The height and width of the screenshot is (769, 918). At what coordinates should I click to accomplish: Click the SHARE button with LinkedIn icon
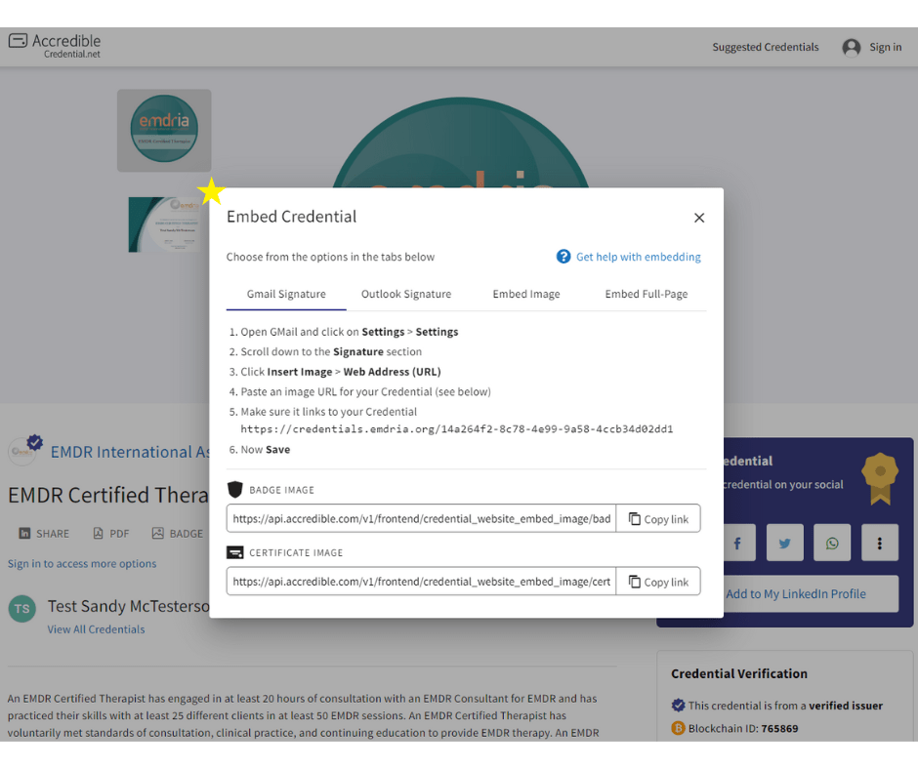point(44,533)
